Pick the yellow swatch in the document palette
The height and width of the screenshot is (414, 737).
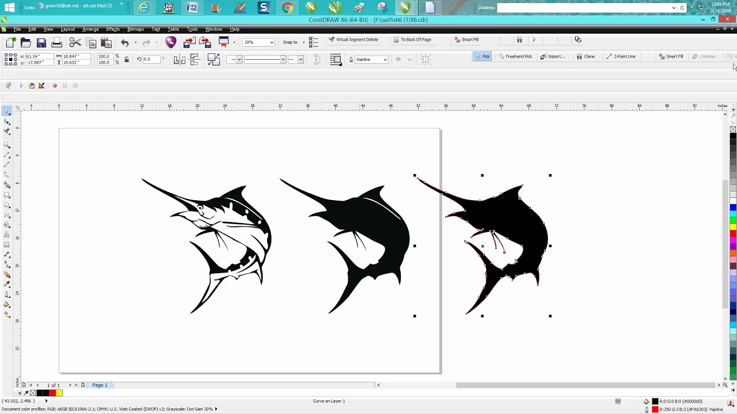(59, 393)
